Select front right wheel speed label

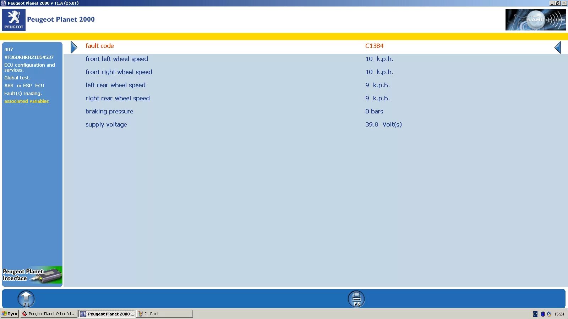(x=119, y=72)
